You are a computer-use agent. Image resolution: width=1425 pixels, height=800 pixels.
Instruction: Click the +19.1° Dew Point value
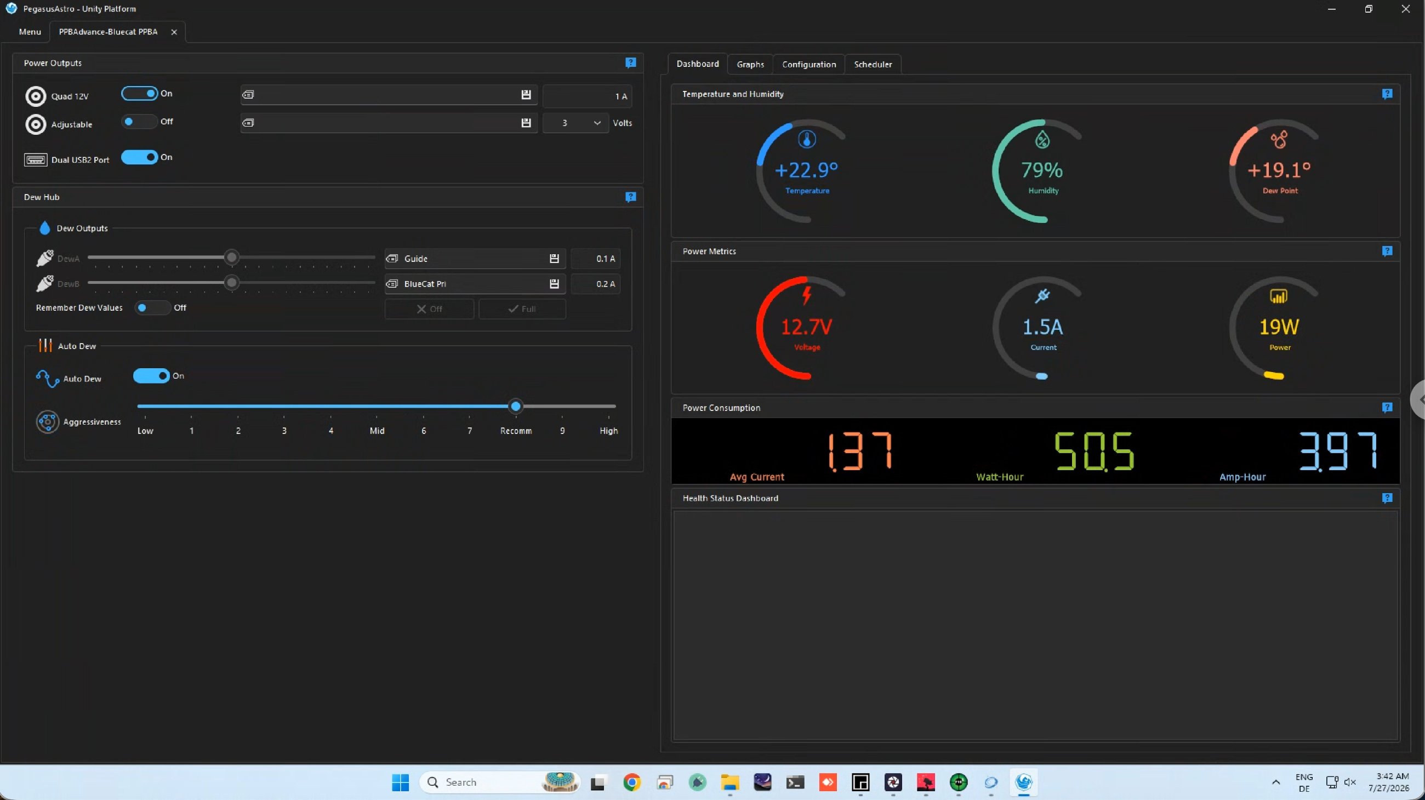coord(1279,170)
